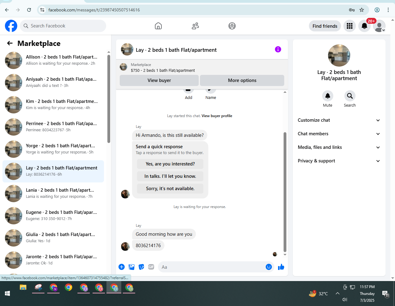This screenshot has width=395, height=306.
Task: Open Chrome three-dot menu
Action: tap(388, 10)
